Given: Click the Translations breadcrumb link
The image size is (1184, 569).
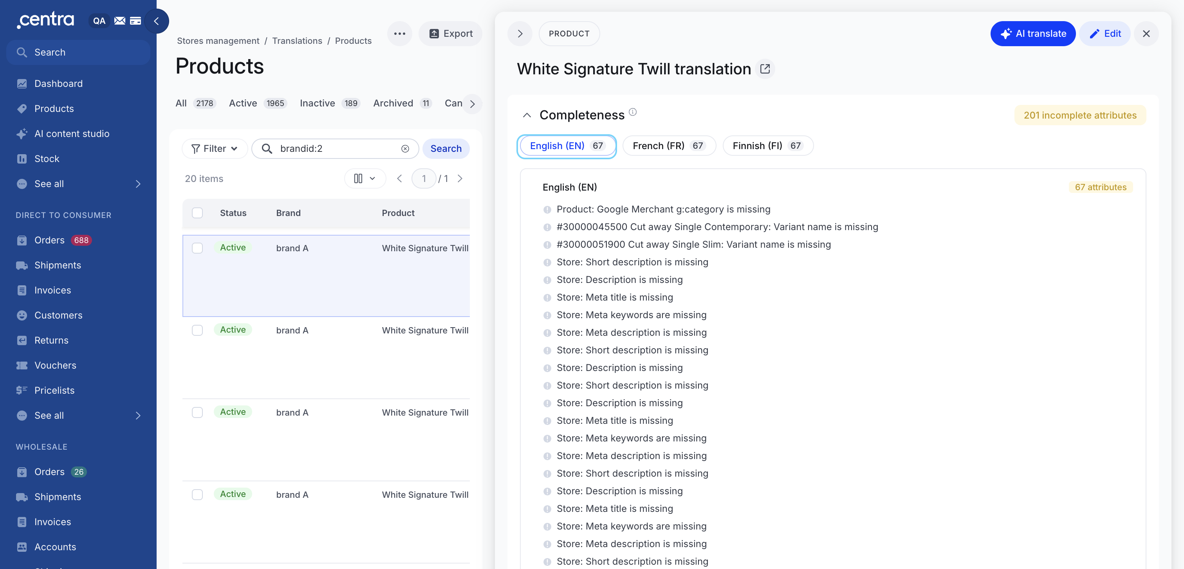Looking at the screenshot, I should pos(297,41).
